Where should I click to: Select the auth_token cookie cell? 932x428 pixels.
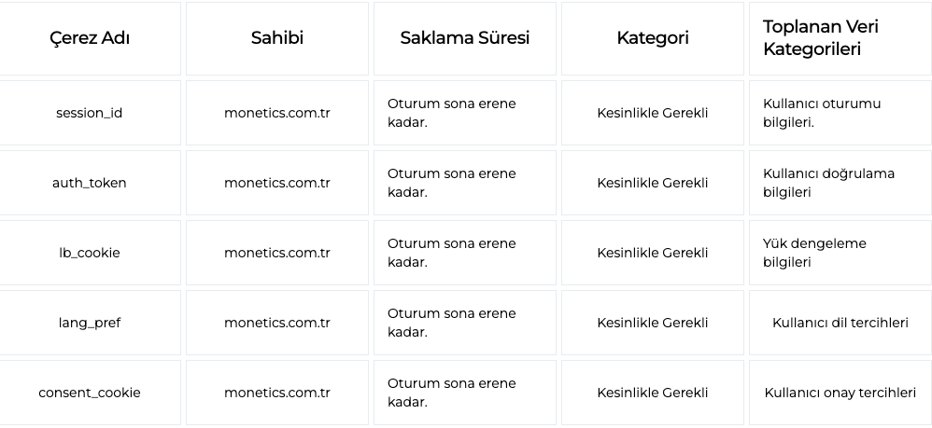coord(89,183)
